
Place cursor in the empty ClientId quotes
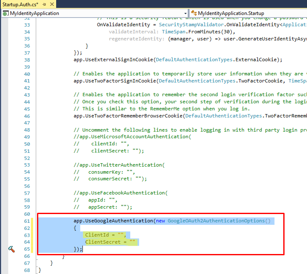point(121,235)
